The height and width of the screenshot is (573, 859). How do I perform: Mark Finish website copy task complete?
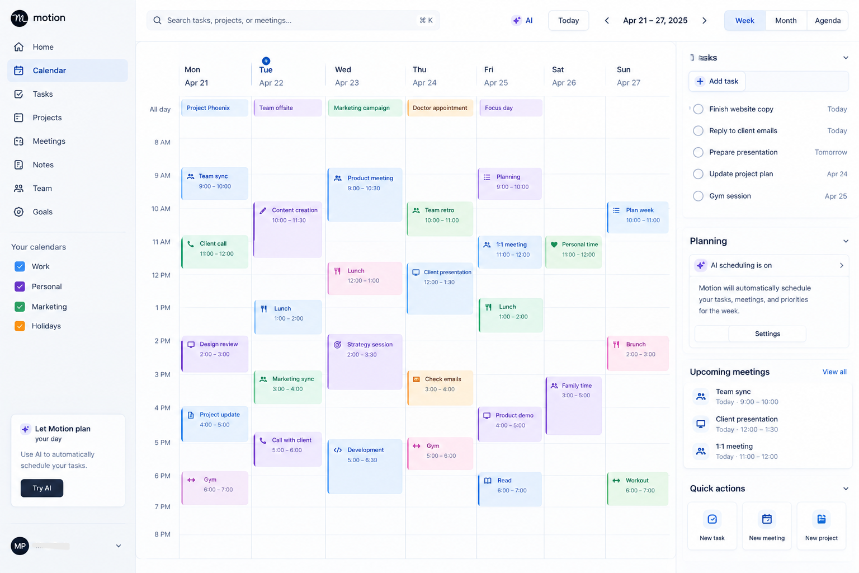click(x=698, y=109)
